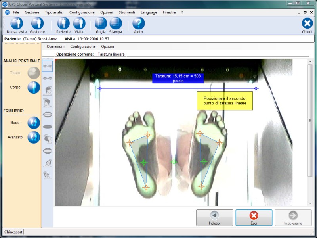Open the Strumenti menu
The image size is (317, 238).
click(x=127, y=12)
